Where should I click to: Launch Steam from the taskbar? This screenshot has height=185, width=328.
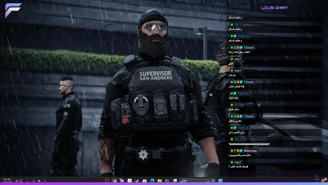pyautogui.click(x=137, y=181)
